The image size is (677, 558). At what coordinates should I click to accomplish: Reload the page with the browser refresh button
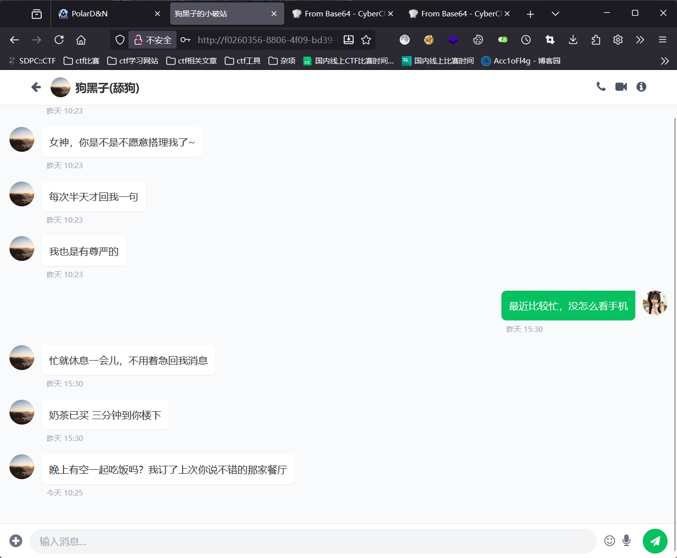coord(59,40)
